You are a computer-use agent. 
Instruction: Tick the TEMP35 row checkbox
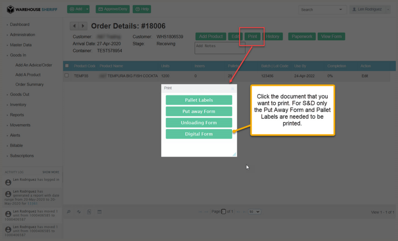coord(67,76)
